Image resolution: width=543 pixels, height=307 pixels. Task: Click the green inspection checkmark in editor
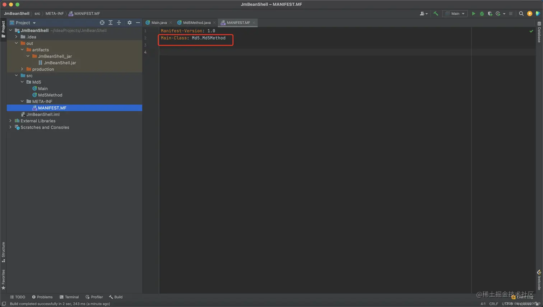(x=531, y=31)
